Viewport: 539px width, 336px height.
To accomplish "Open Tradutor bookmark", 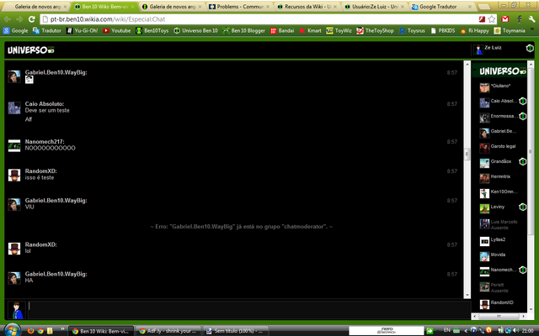I will click(x=47, y=30).
